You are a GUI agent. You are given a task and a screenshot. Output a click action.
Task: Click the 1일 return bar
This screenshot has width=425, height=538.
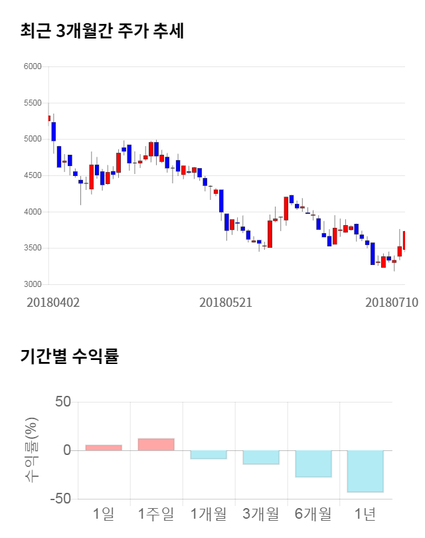click(104, 448)
